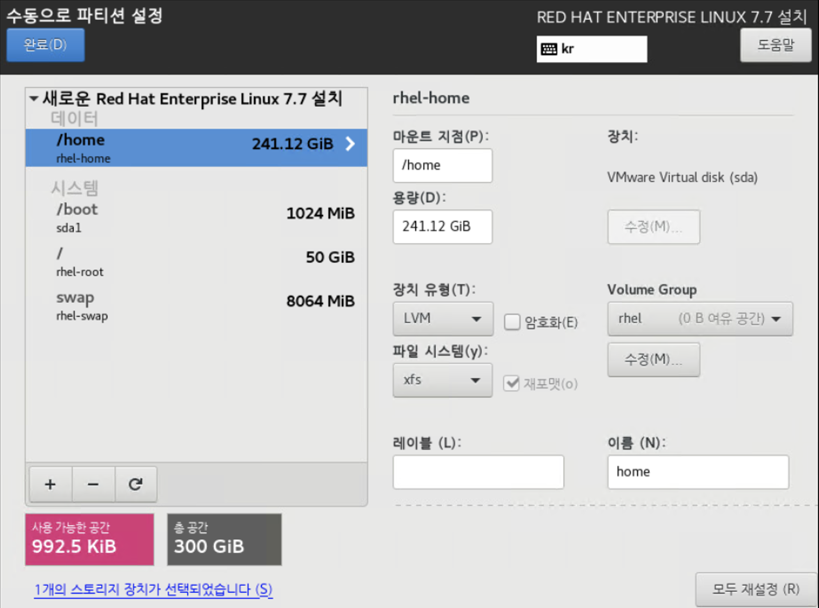Select the /boot sda1 partition row
Image resolution: width=819 pixels, height=608 pixels.
(196, 217)
